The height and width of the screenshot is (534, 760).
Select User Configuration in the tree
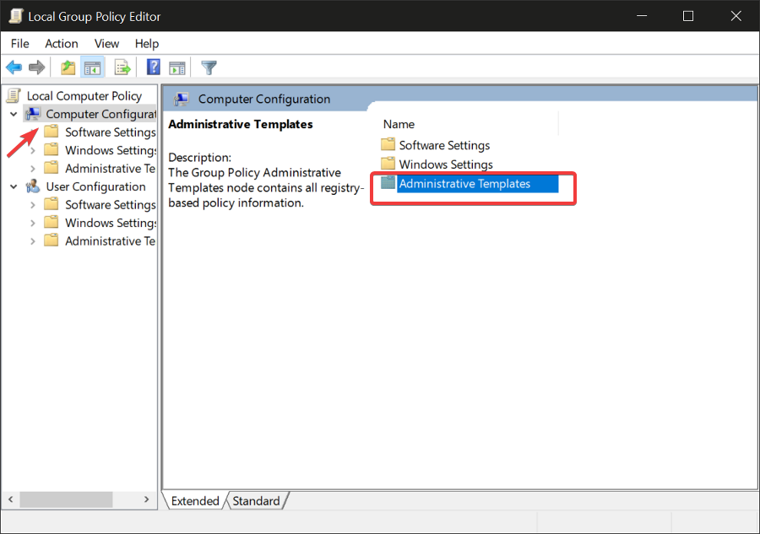coord(95,187)
